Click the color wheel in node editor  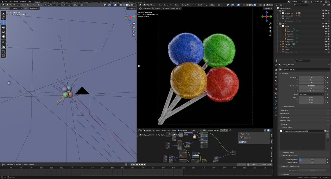(x=195, y=137)
